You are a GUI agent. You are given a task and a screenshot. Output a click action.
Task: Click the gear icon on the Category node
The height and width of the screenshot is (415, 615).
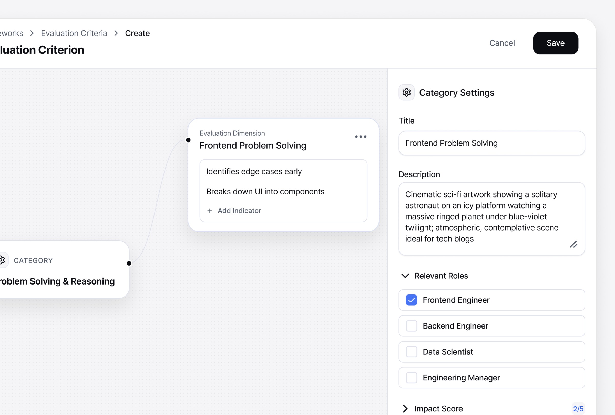(x=2, y=260)
